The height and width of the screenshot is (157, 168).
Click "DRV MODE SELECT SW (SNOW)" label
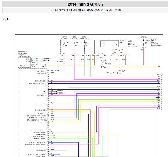[37, 116]
